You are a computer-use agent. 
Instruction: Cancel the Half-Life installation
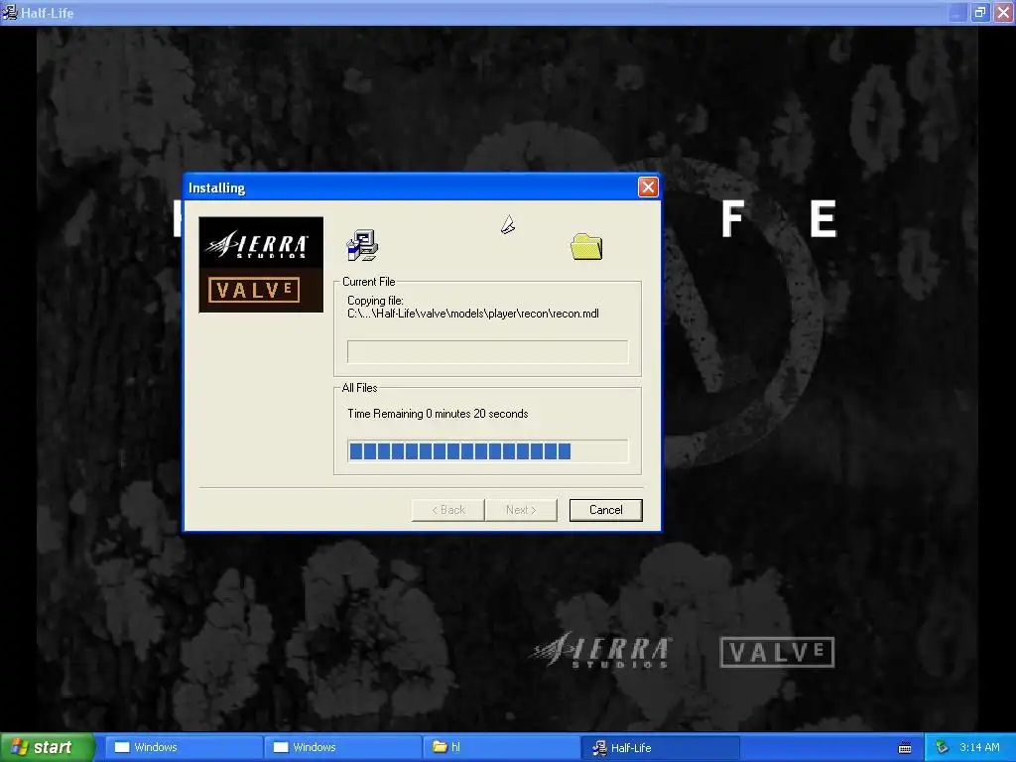pos(606,510)
